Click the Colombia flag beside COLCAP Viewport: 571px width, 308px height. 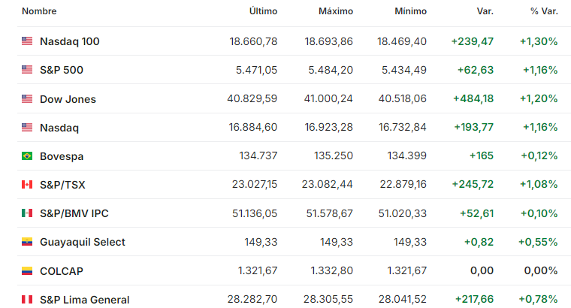[x=27, y=271]
